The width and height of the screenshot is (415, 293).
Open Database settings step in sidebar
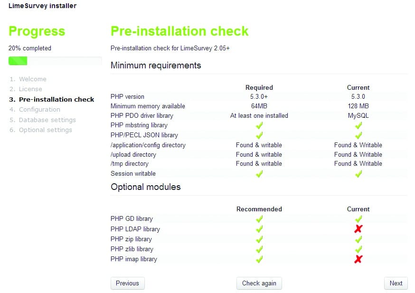(47, 120)
